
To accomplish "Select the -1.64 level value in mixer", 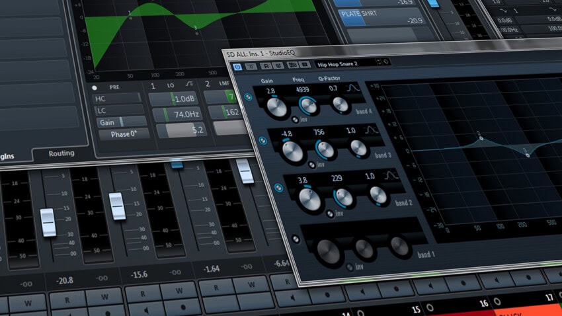I will [x=212, y=269].
